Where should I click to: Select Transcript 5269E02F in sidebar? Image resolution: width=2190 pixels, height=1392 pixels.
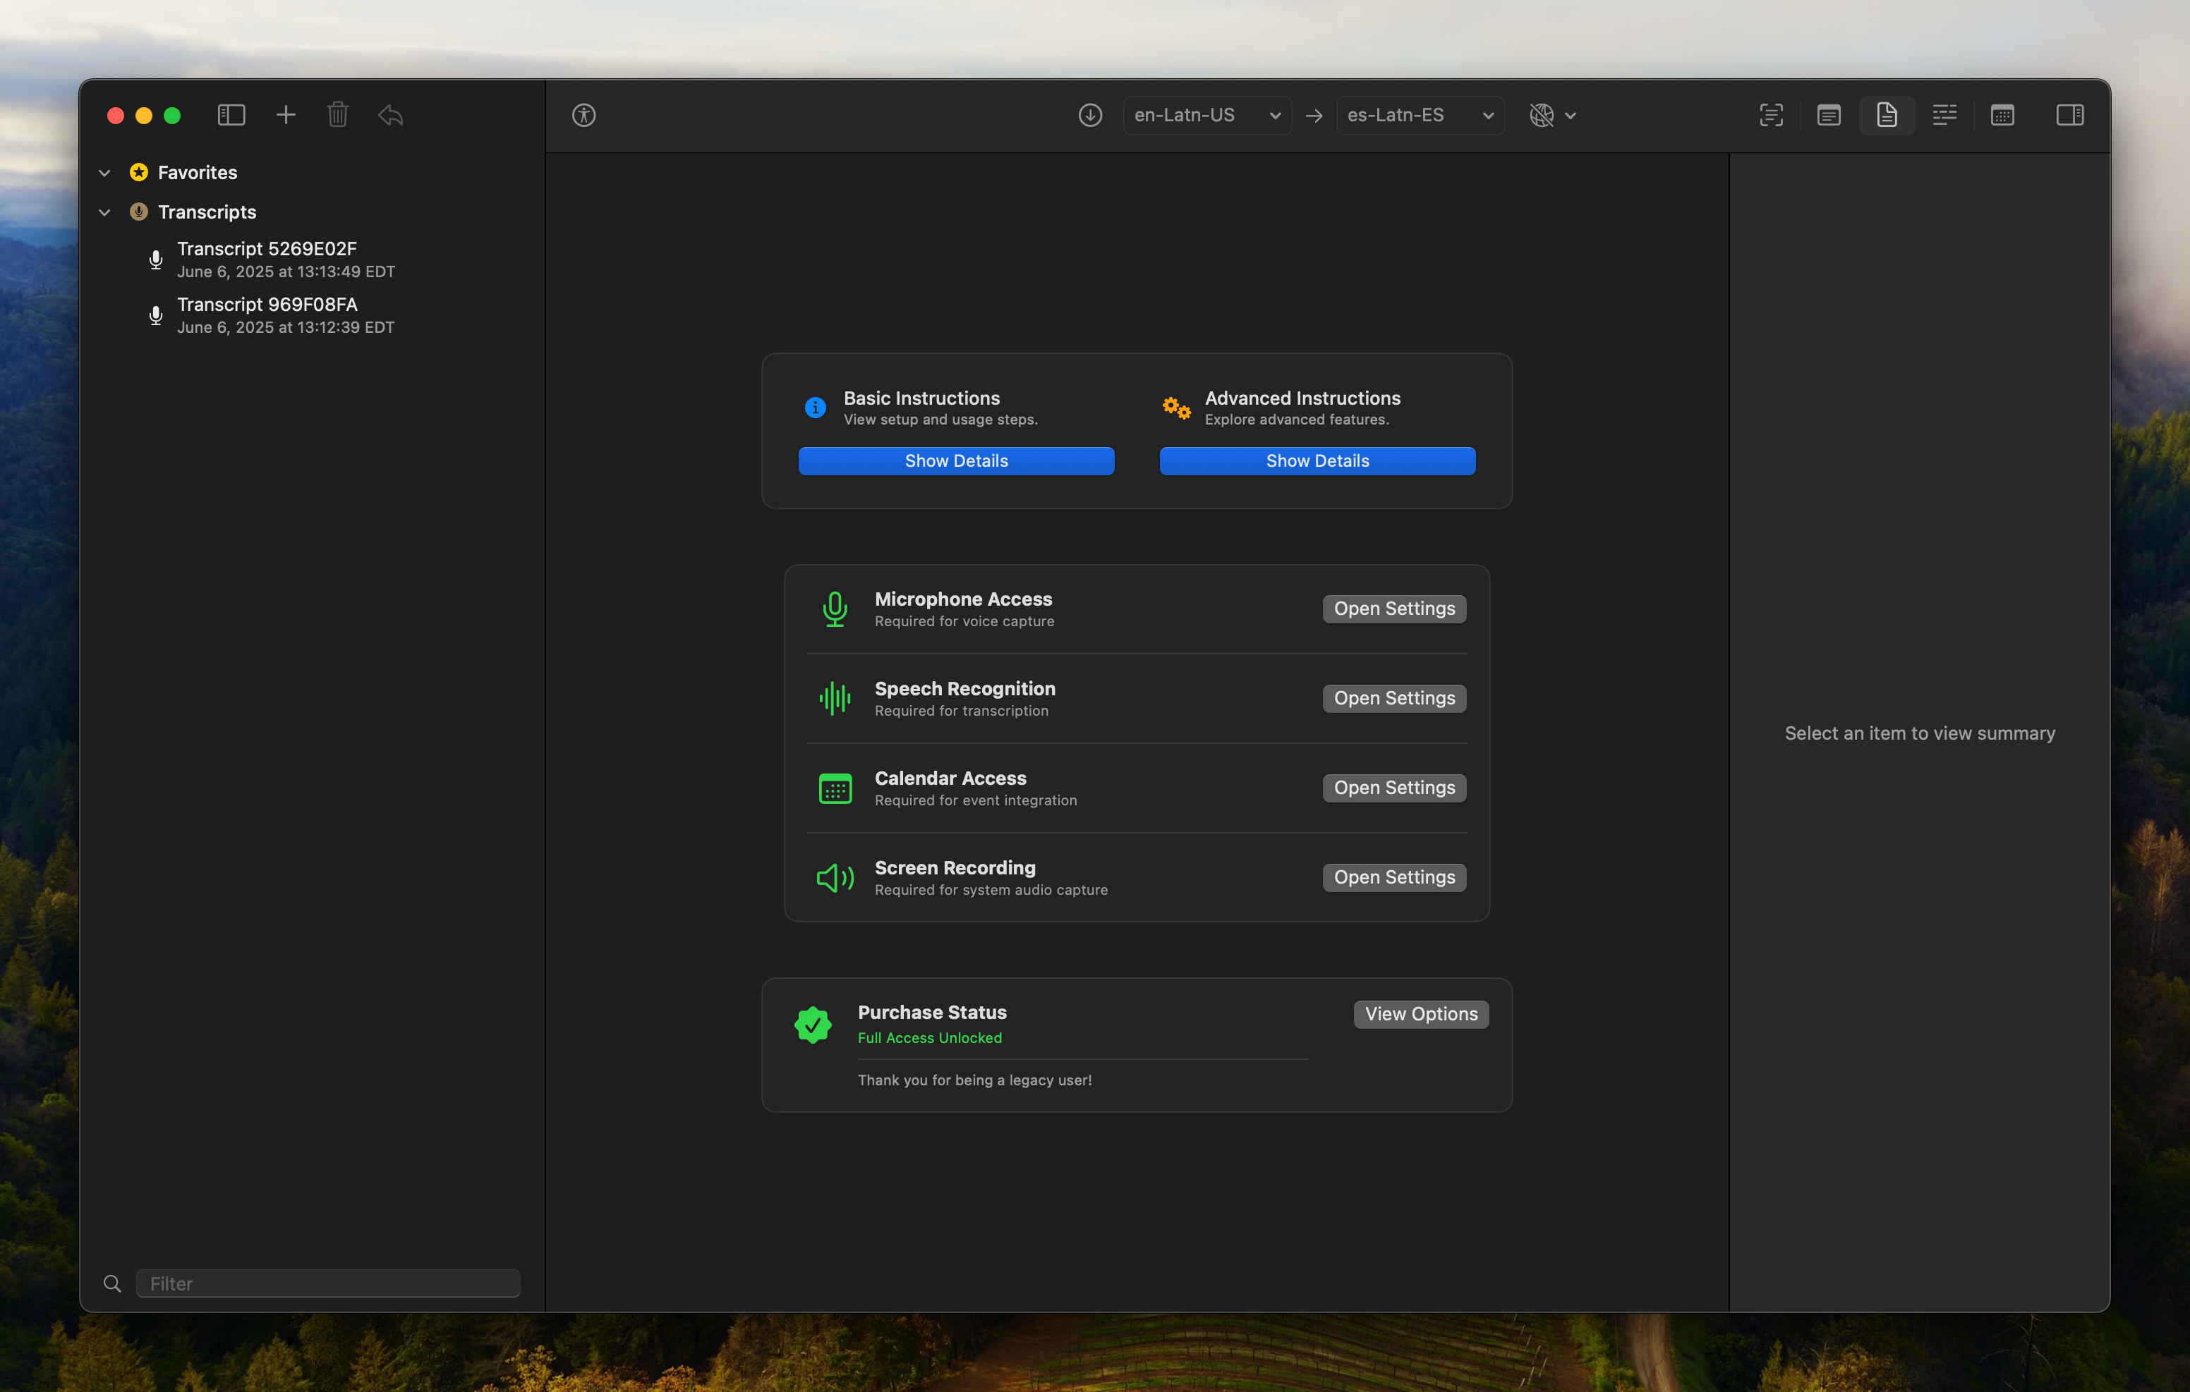267,259
